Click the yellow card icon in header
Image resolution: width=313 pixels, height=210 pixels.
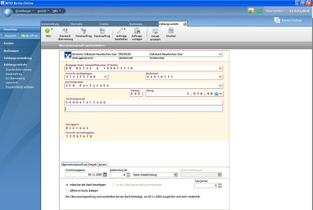(251, 11)
